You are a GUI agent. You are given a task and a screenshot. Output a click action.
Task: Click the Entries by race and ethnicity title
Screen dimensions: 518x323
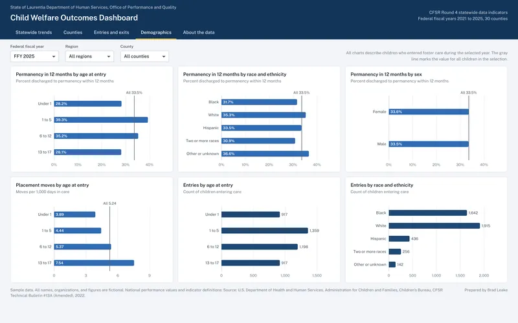click(x=381, y=185)
